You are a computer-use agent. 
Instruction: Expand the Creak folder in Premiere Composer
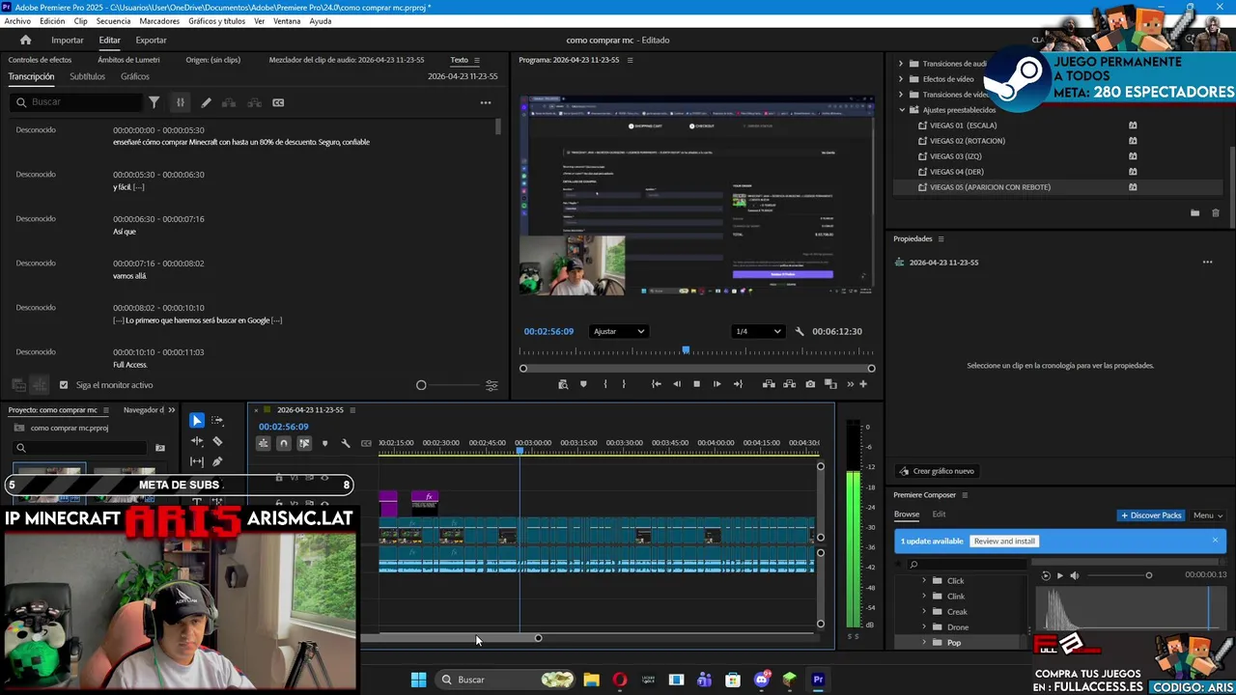click(924, 612)
